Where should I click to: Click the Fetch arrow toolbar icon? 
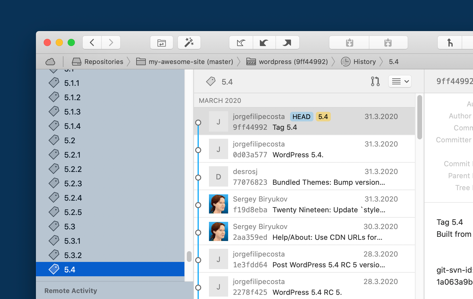click(241, 43)
